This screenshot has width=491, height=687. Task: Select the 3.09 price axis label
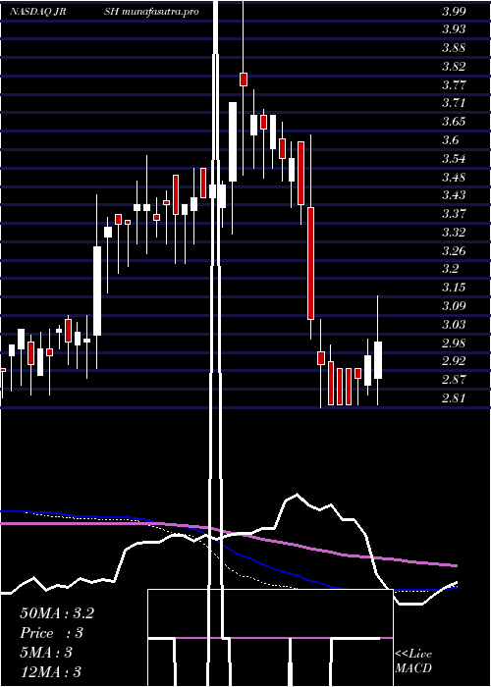(454, 306)
